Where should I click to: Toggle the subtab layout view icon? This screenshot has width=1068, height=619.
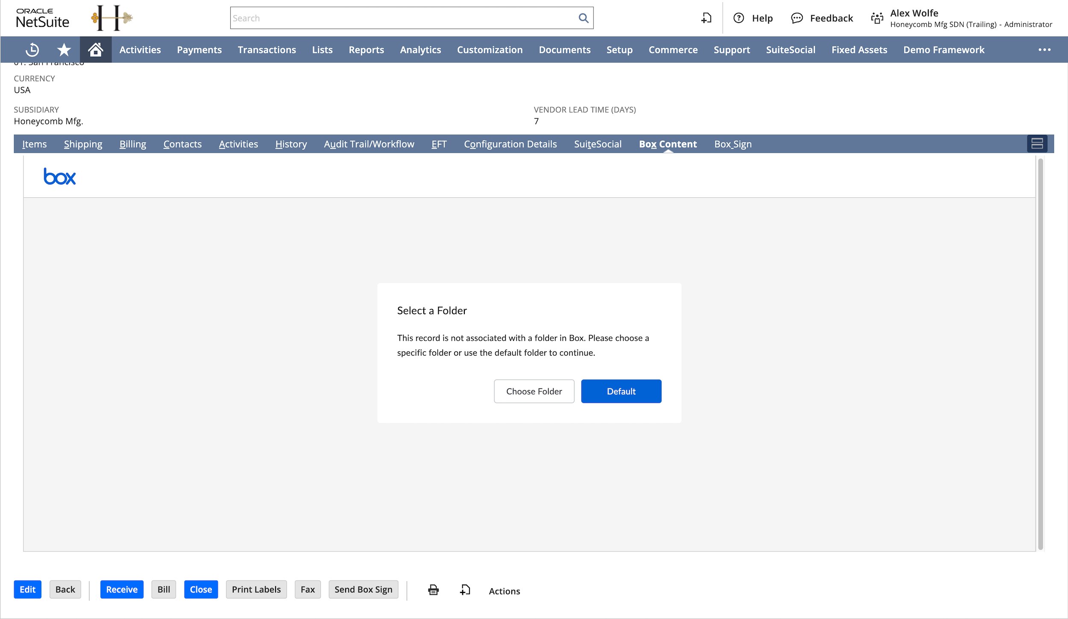[x=1037, y=144]
